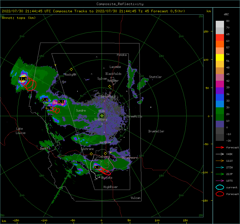Click the Ponoka city label
This screenshot has height=224, width=240.
122,55
